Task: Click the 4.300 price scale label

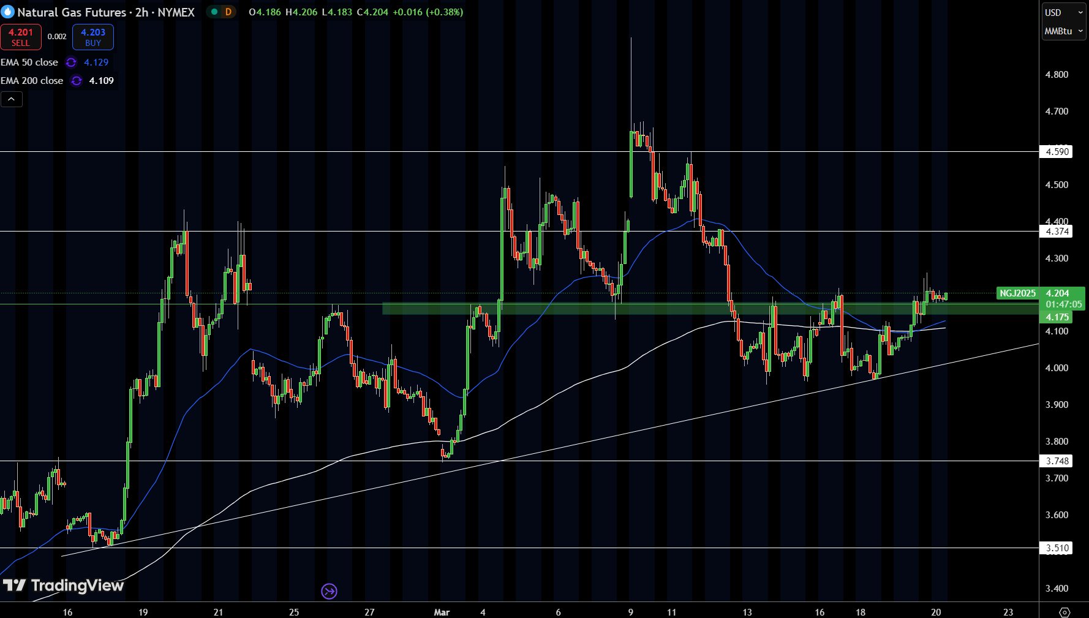Action: 1057,258
